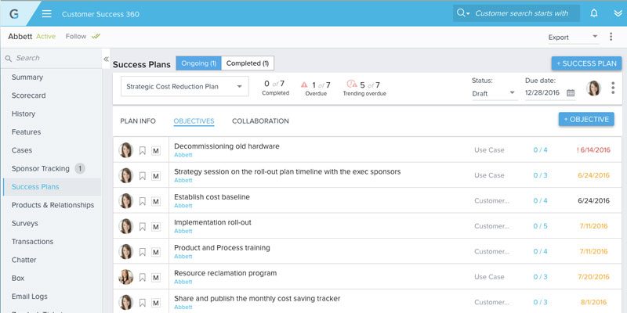Click M icon for Resource reclamation program
This screenshot has width=627, height=313.
coord(156,278)
